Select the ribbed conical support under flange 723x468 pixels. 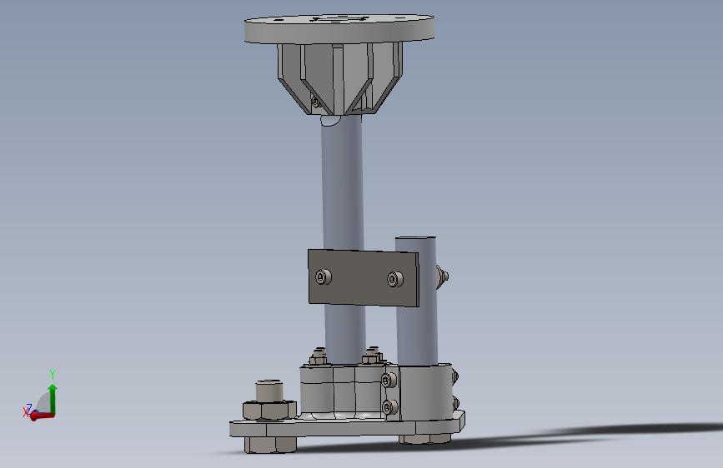[340, 78]
